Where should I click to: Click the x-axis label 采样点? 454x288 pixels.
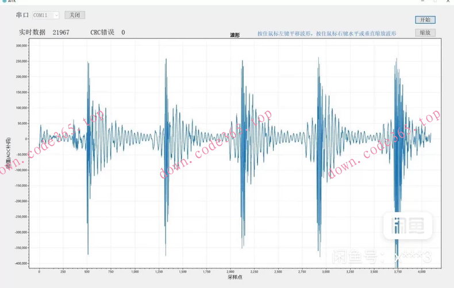click(235, 277)
